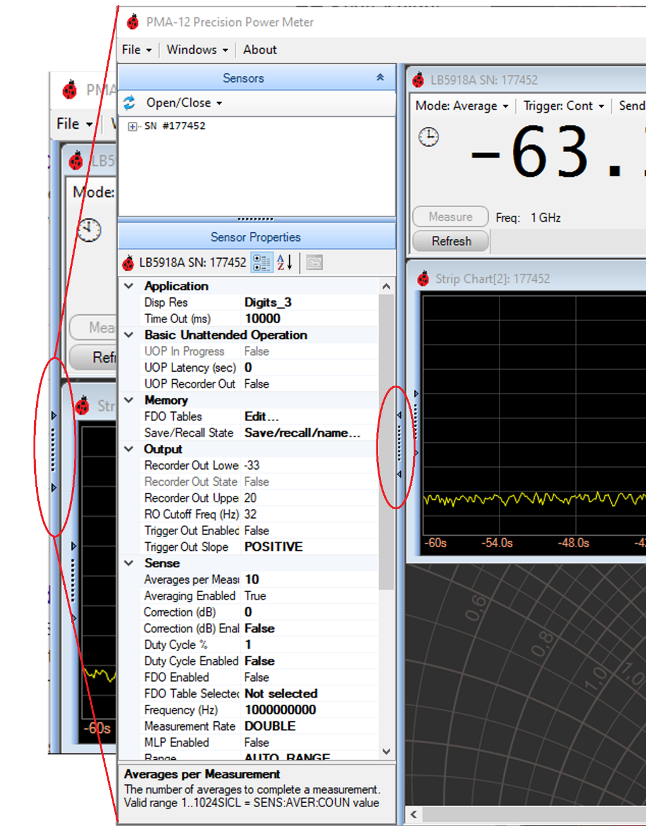
Task: Click left arrow of the bottom horizontal scrollbar
Action: (x=414, y=814)
